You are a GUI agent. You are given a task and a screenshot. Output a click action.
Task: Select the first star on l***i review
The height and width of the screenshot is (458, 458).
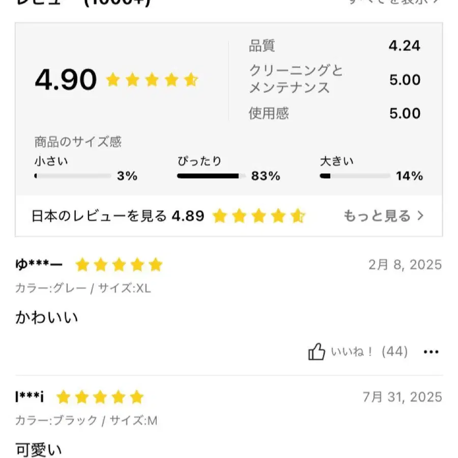pos(64,396)
